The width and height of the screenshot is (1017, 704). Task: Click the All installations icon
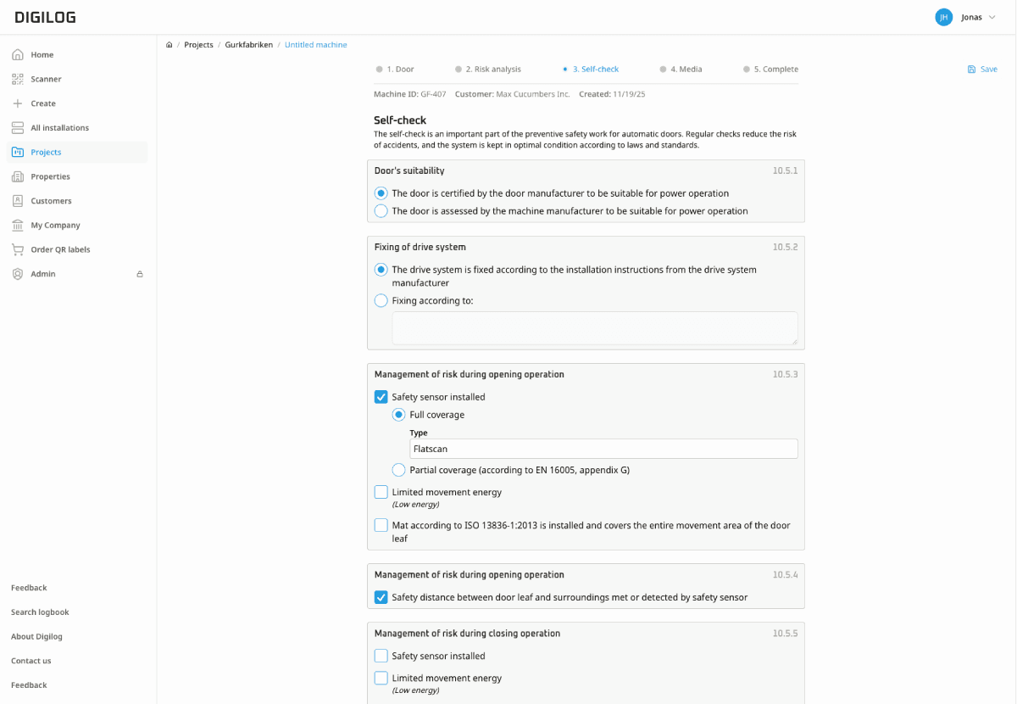(x=17, y=128)
